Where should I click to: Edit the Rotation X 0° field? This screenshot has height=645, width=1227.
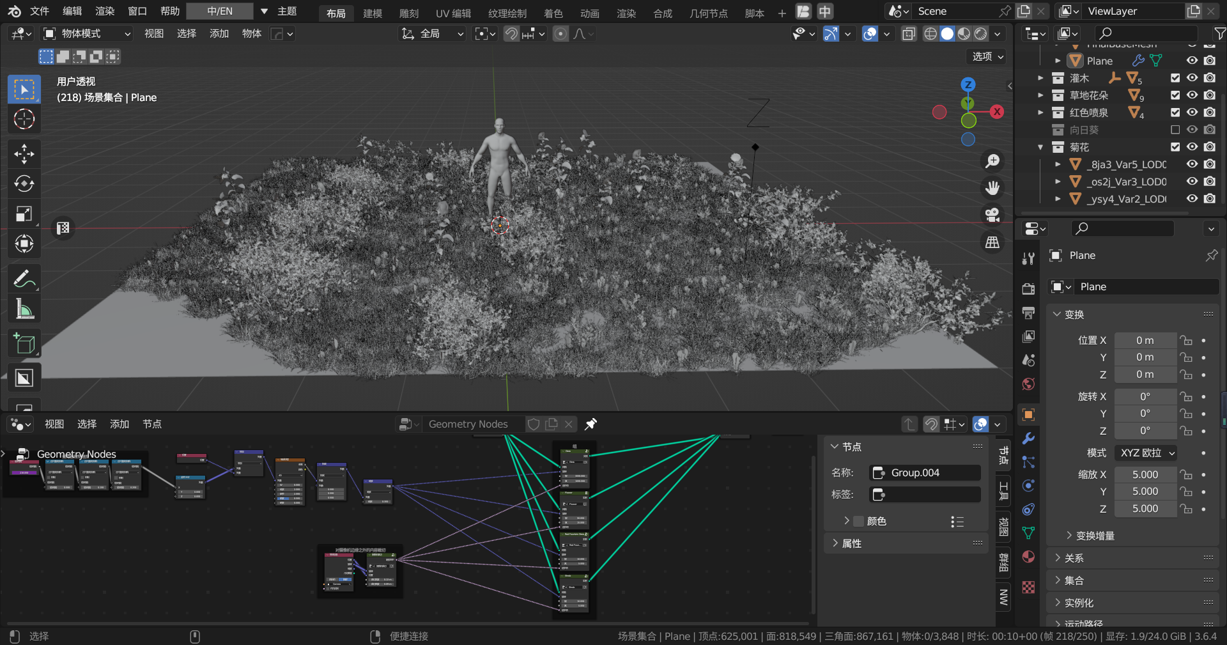[1145, 396]
